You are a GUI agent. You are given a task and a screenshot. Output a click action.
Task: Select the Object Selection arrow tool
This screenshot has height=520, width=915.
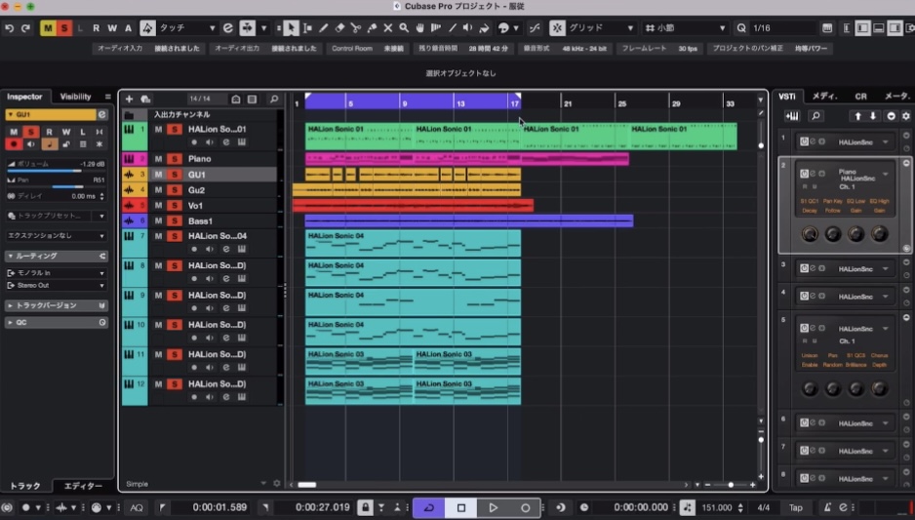coord(291,28)
